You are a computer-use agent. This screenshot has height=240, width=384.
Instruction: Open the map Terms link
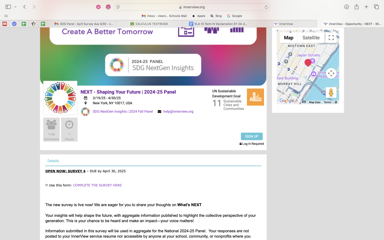(327, 102)
